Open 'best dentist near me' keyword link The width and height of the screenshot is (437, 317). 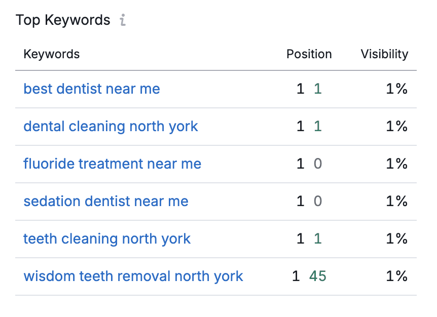[x=92, y=89]
